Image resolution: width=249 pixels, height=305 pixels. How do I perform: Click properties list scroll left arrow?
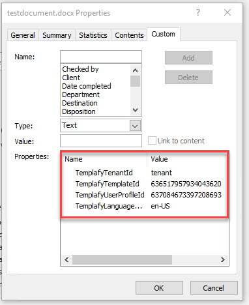pyautogui.click(x=66, y=259)
